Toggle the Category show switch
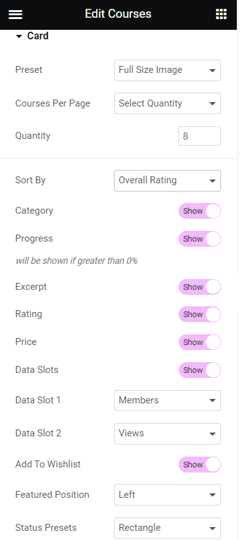 click(199, 211)
